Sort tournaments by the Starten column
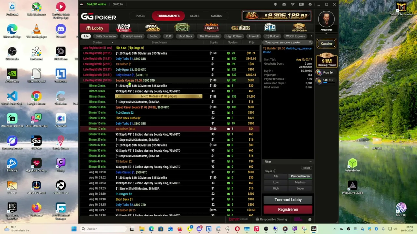 pos(97,43)
